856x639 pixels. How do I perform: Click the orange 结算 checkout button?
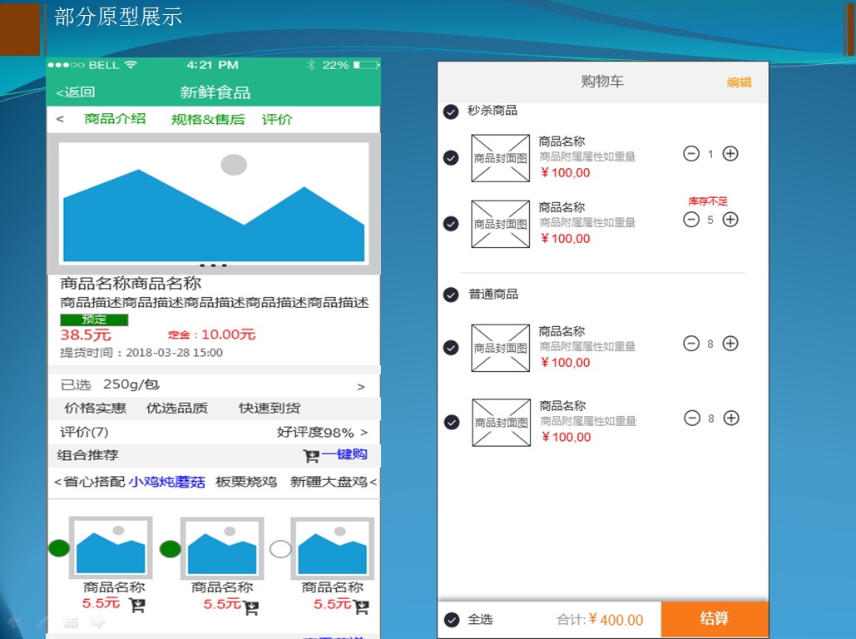[x=715, y=619]
